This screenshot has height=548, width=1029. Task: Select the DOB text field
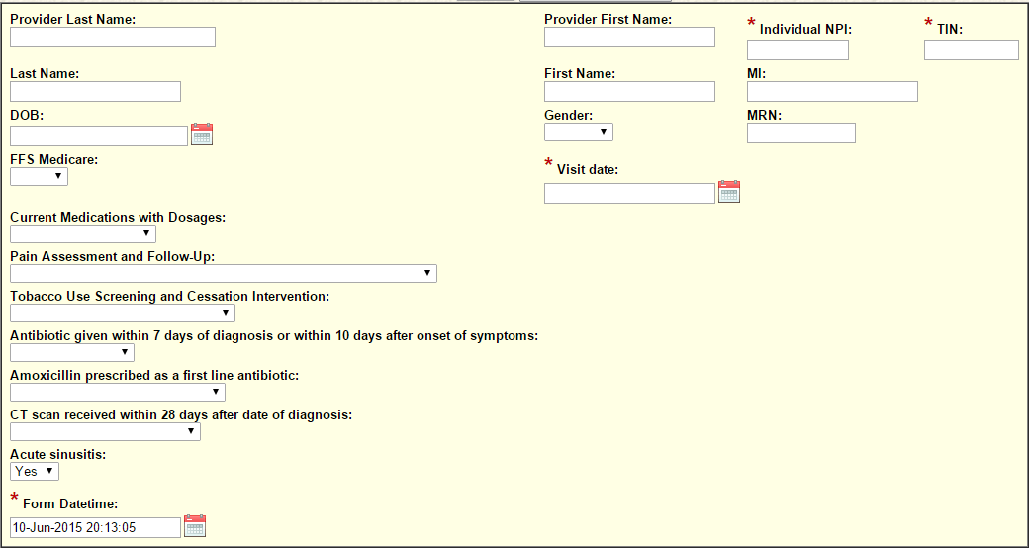pyautogui.click(x=99, y=136)
